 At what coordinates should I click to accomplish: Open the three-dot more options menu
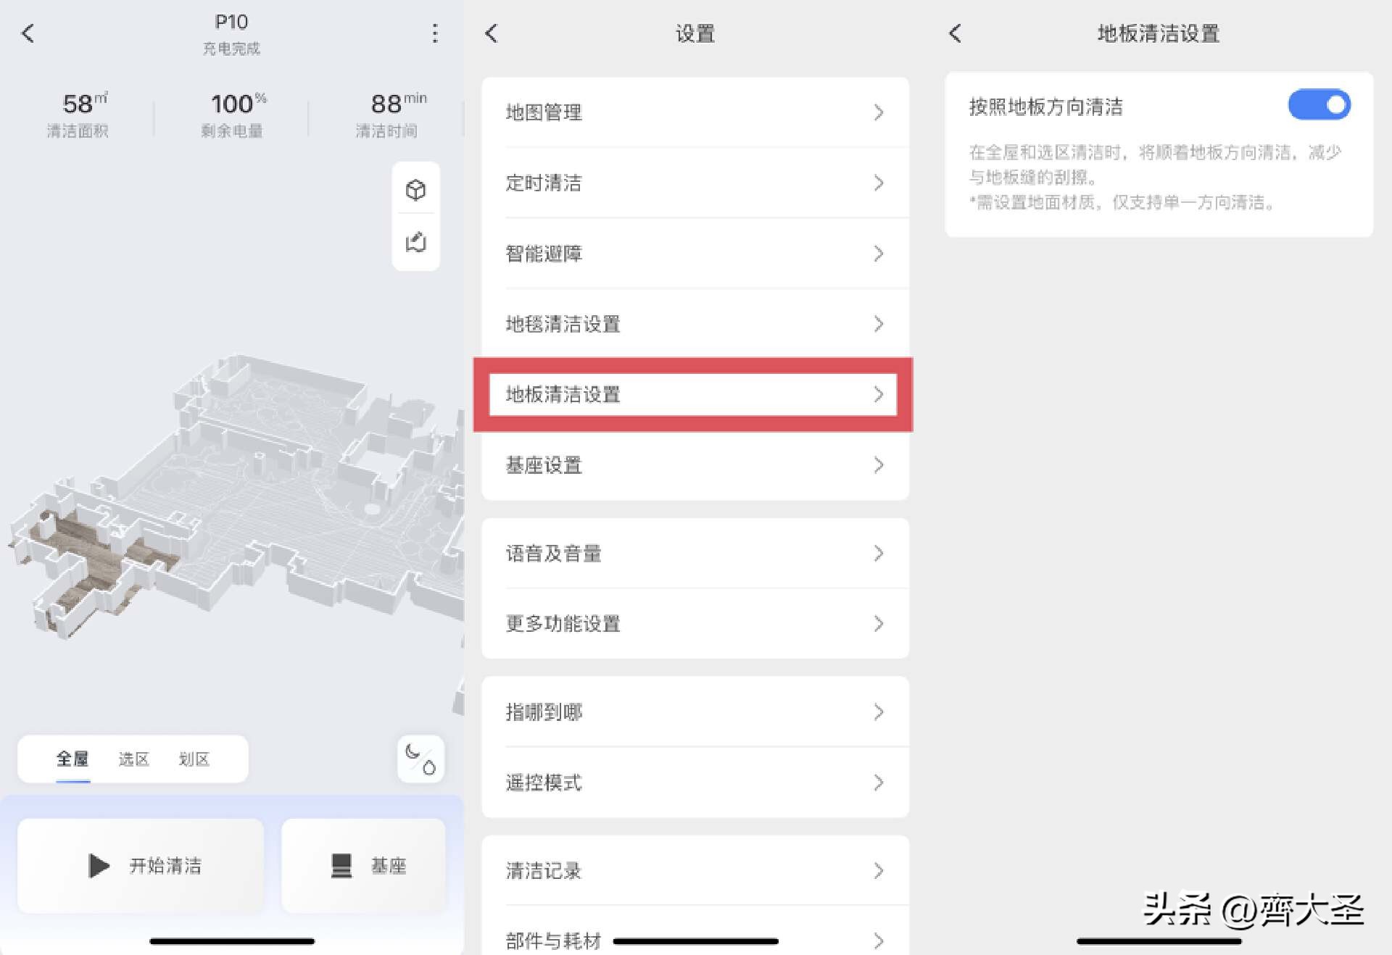(x=435, y=33)
